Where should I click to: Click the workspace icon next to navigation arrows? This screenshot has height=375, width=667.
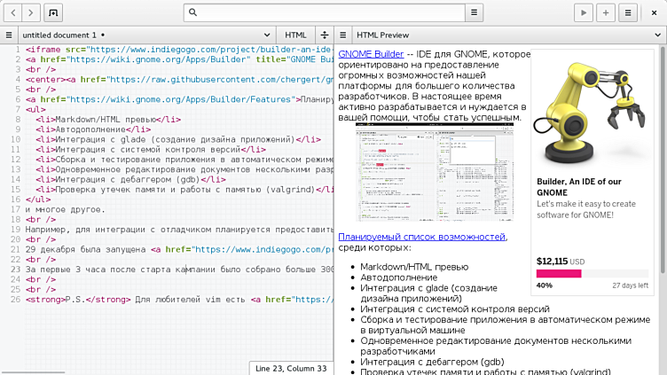53,12
